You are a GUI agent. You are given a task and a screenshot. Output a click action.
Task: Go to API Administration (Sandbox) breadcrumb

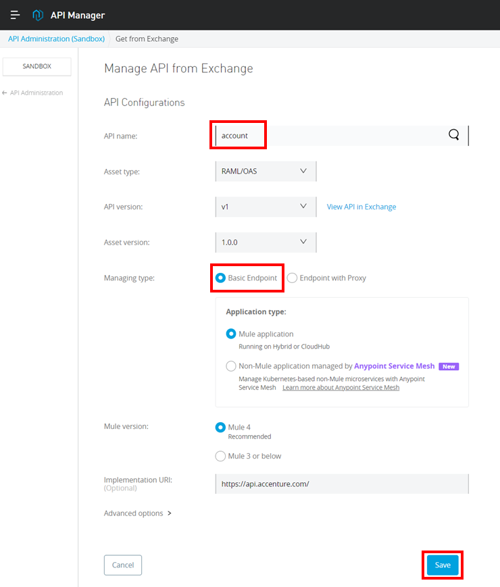pos(56,39)
